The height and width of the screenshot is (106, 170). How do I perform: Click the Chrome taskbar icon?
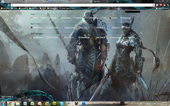pos(10,104)
